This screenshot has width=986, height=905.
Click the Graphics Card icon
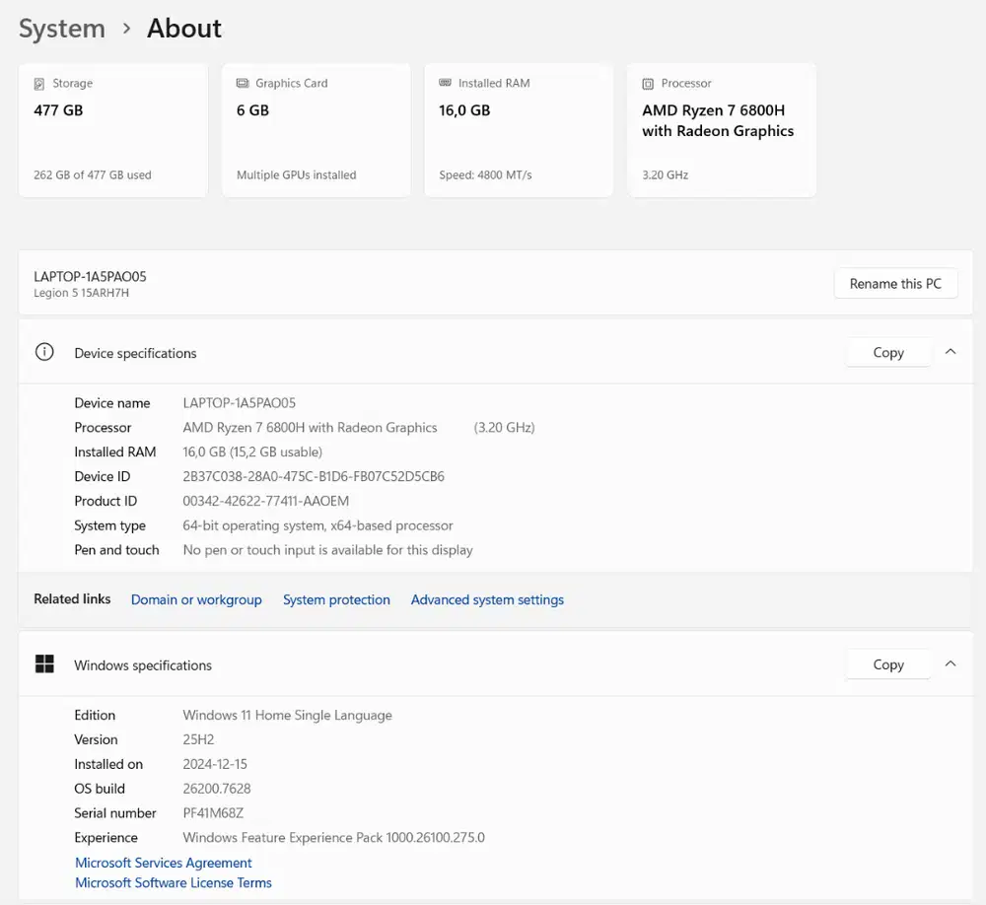click(242, 84)
